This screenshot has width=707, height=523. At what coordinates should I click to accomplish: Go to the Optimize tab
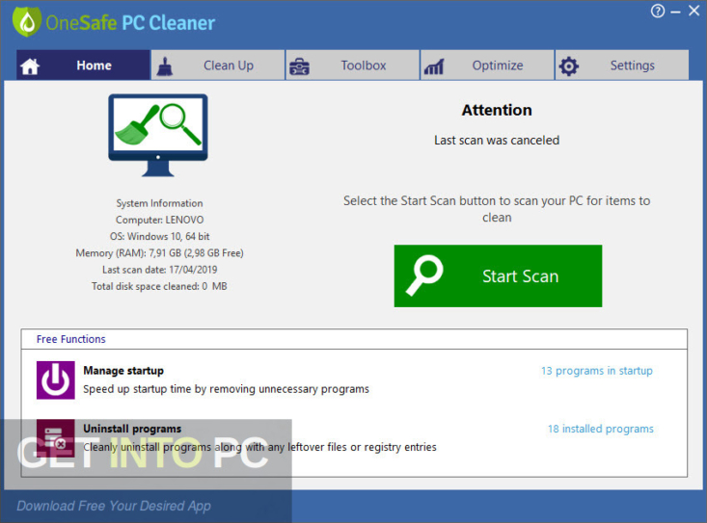pyautogui.click(x=487, y=65)
